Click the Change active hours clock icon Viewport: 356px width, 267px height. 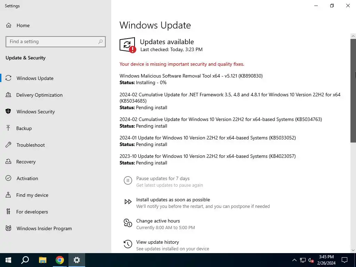pos(128,223)
